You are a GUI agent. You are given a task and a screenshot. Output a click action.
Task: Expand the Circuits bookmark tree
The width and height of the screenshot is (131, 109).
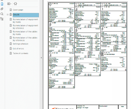pyautogui.click(x=8, y=15)
